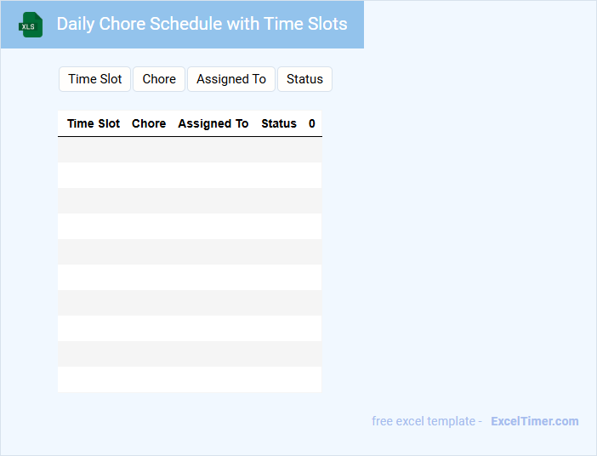Click the 'free excel template' footer text

point(426,421)
